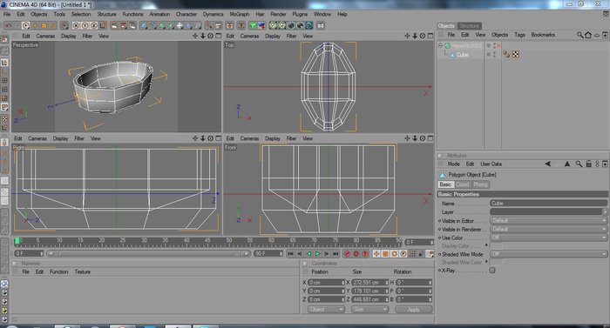The image size is (610, 328).
Task: Toggle the Y-axis lock icon
Action: tap(85, 25)
